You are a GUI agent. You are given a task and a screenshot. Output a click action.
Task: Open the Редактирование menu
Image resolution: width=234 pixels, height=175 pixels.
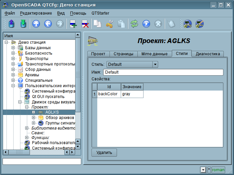[36, 13]
